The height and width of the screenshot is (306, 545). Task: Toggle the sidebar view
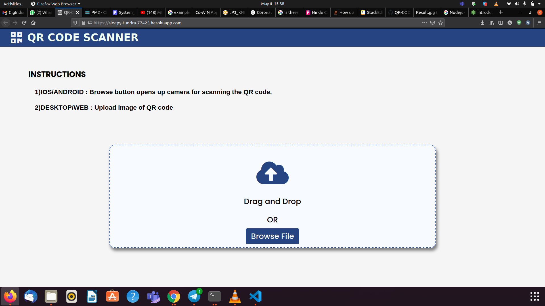[x=501, y=23]
